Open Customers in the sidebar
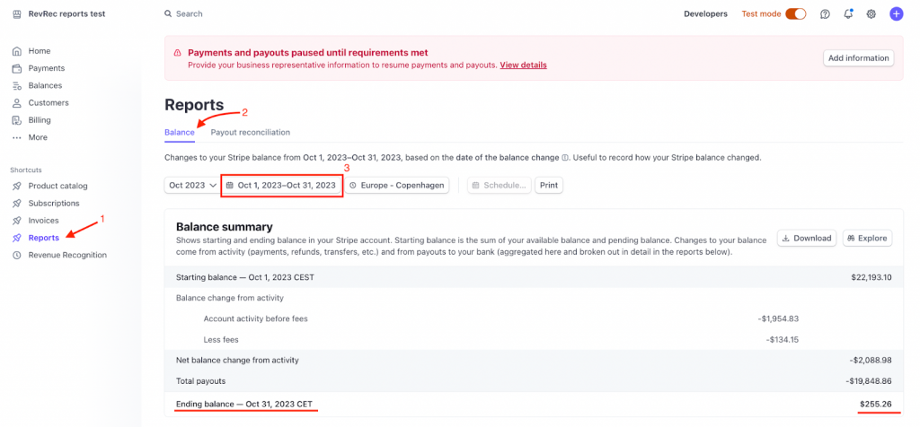This screenshot has width=920, height=427. [x=48, y=102]
